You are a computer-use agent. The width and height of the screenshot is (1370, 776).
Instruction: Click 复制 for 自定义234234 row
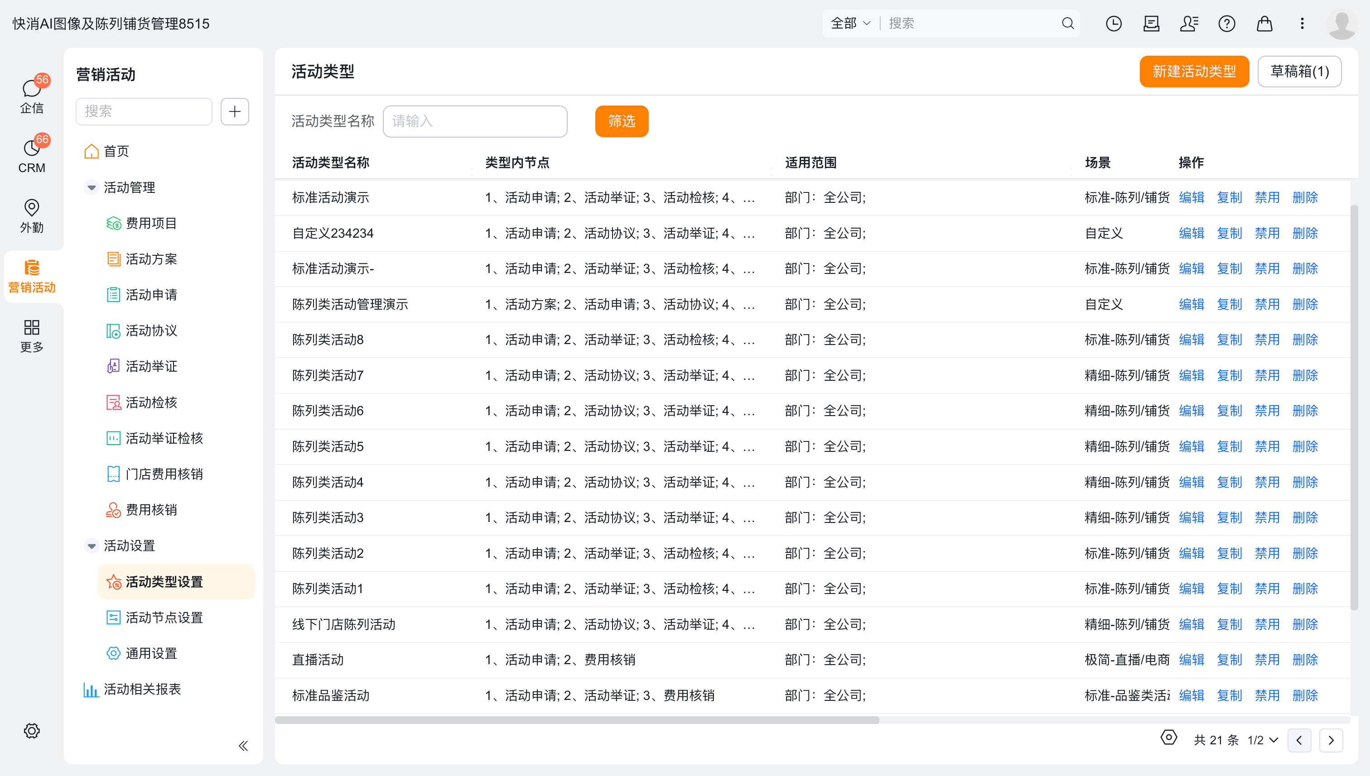click(1229, 234)
